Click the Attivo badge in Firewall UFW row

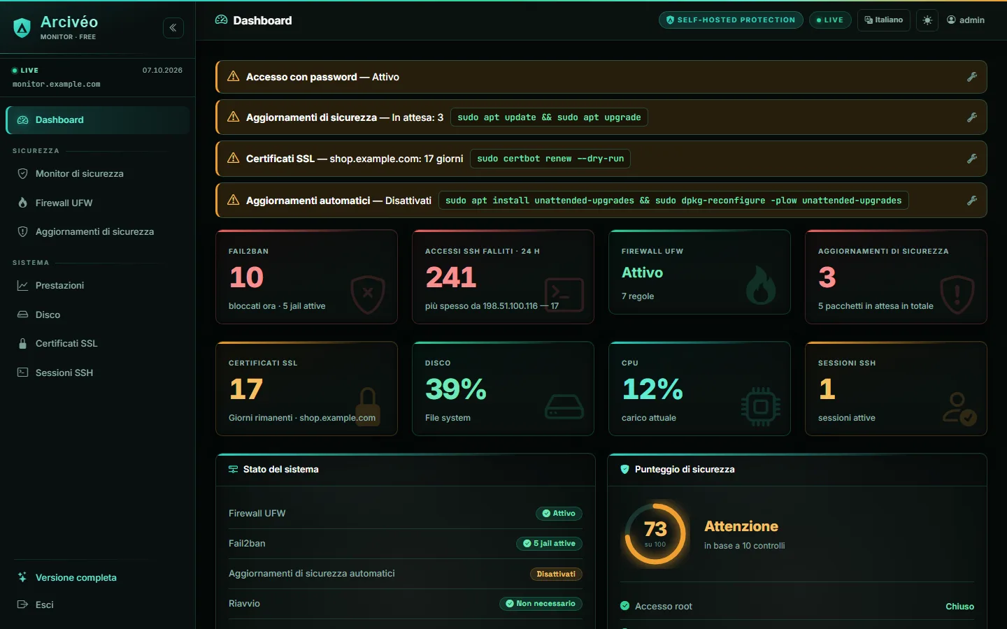tap(559, 514)
